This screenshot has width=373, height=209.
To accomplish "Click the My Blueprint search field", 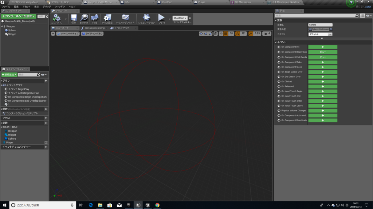I will [29, 75].
